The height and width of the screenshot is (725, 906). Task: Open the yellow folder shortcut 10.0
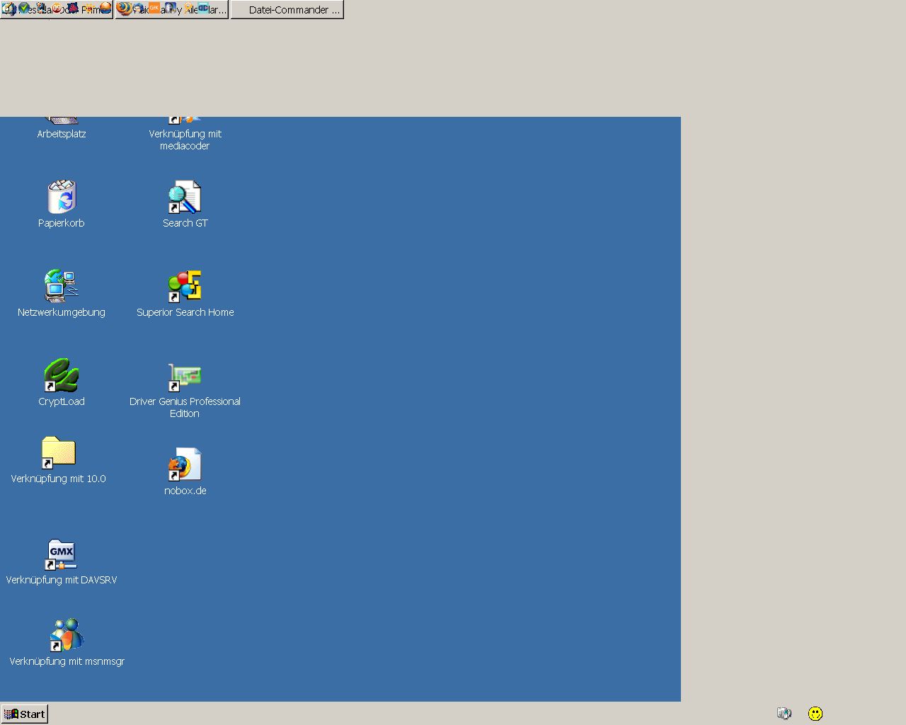click(x=58, y=453)
